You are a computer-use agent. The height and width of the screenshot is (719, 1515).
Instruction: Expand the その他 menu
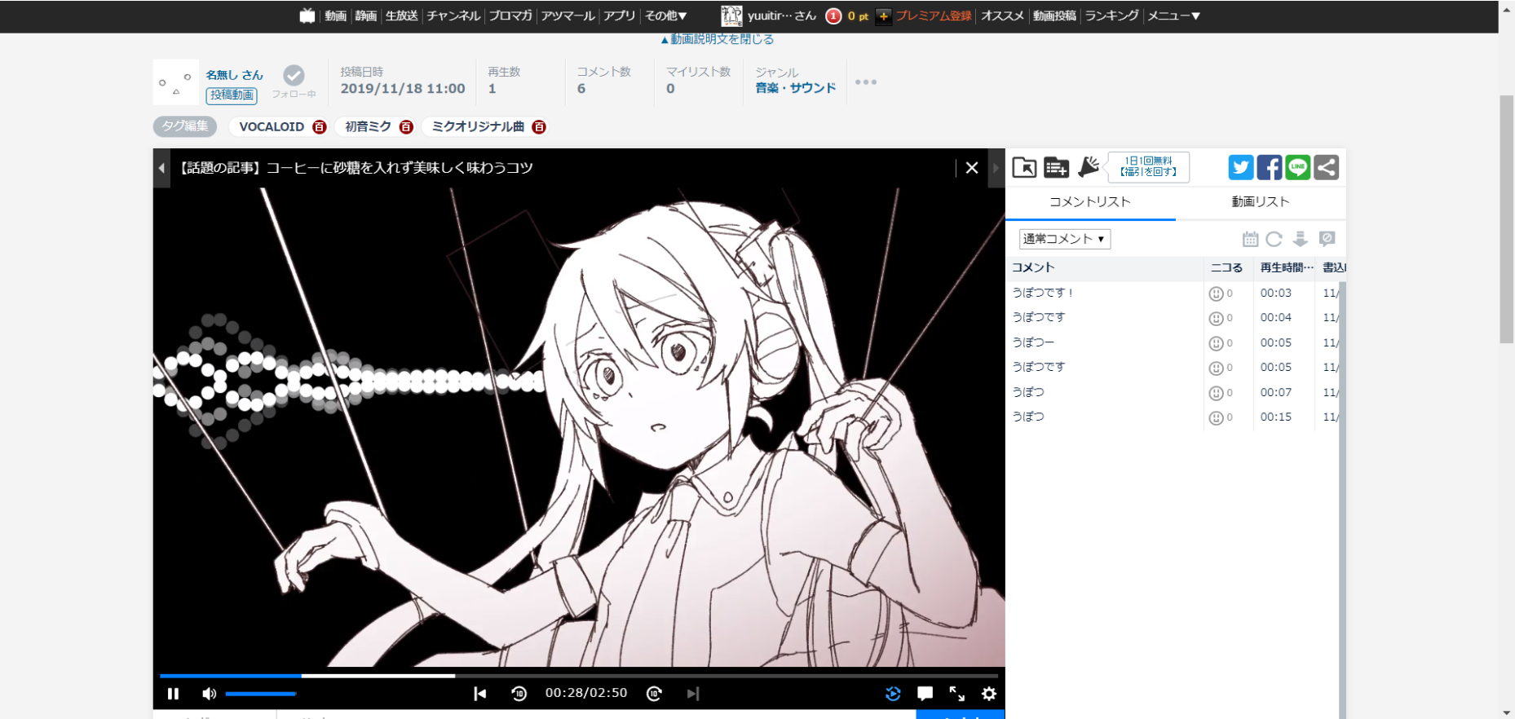tap(665, 15)
